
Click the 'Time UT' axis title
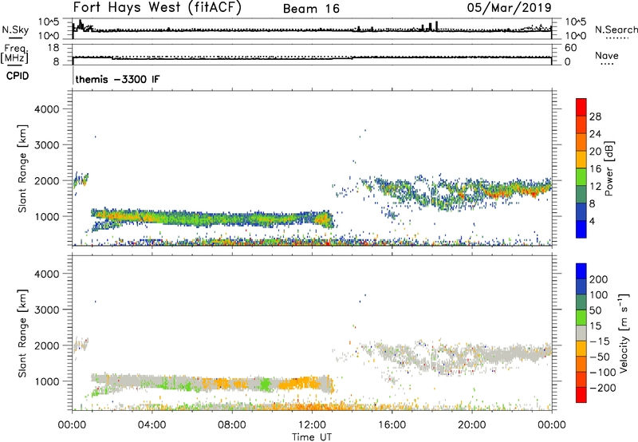tap(312, 437)
